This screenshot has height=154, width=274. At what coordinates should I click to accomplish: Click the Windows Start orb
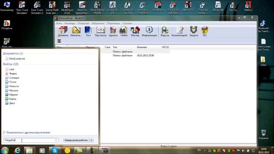coord(5,150)
